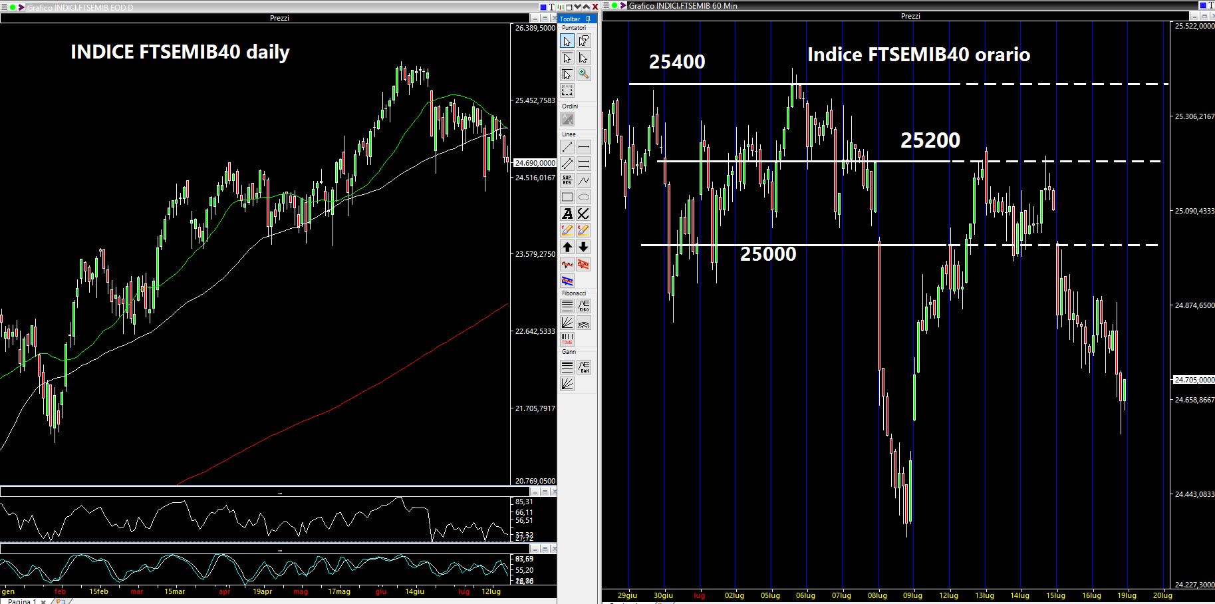Click the right eraser tool icon
This screenshot has height=604, width=1215.
coord(584,230)
